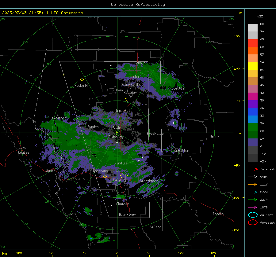Screen dimensions: 276x257
Task: Click the Innisfail city label
Action: (124, 111)
